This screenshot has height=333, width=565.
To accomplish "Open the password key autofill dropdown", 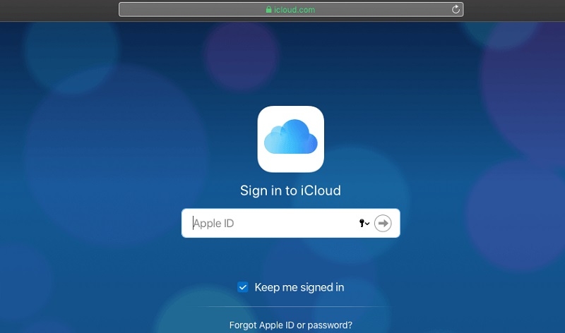I will [x=364, y=223].
